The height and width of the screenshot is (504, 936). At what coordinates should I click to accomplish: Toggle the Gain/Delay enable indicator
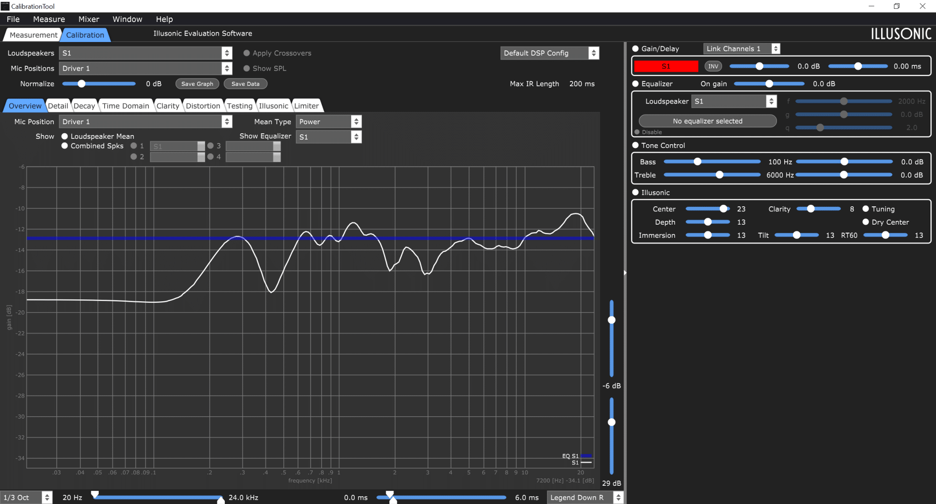[635, 48]
